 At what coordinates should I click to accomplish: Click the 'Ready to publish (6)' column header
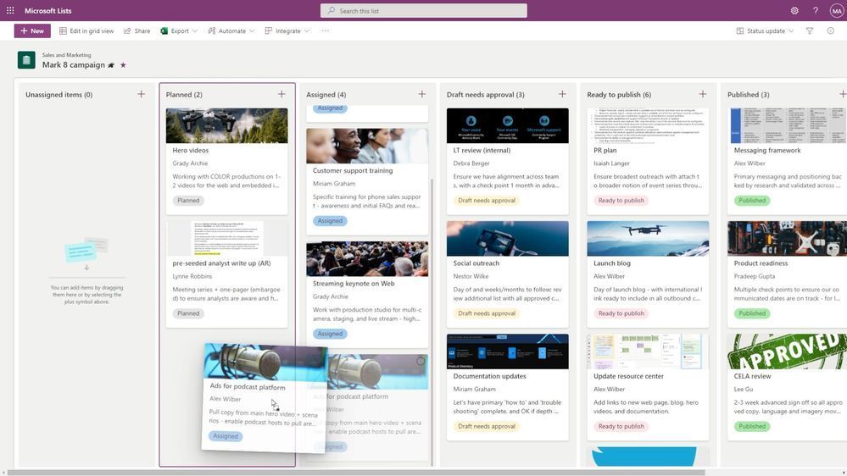[618, 95]
